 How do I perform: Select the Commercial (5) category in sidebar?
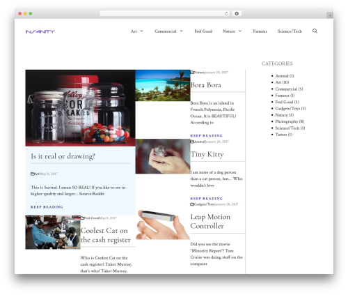[x=289, y=89]
